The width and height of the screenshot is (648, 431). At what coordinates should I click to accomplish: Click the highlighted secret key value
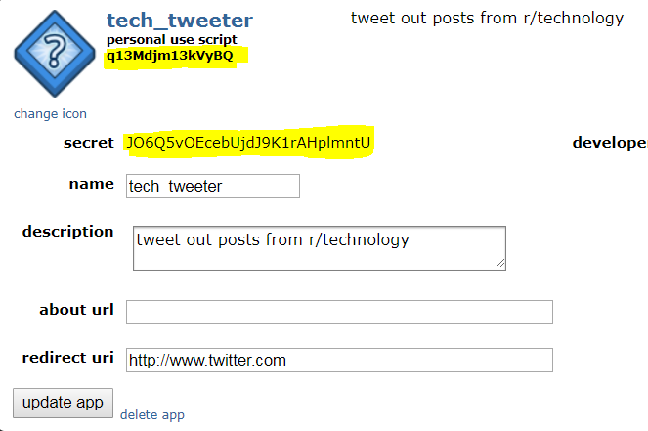click(x=248, y=143)
